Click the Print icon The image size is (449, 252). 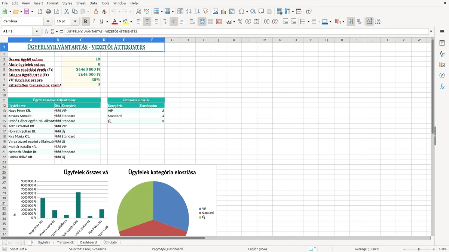point(48,12)
